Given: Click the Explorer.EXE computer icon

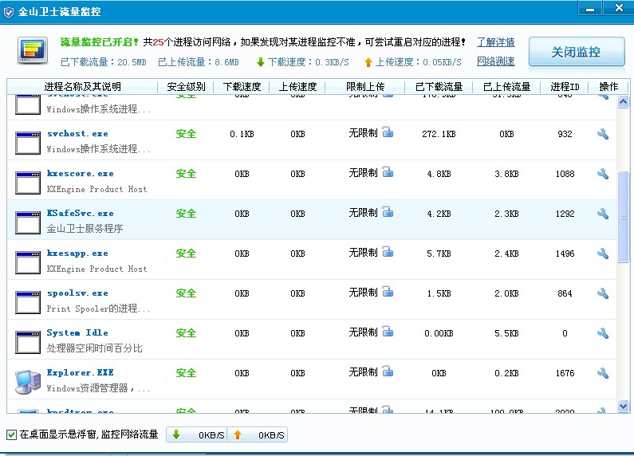Looking at the screenshot, I should click(x=28, y=382).
